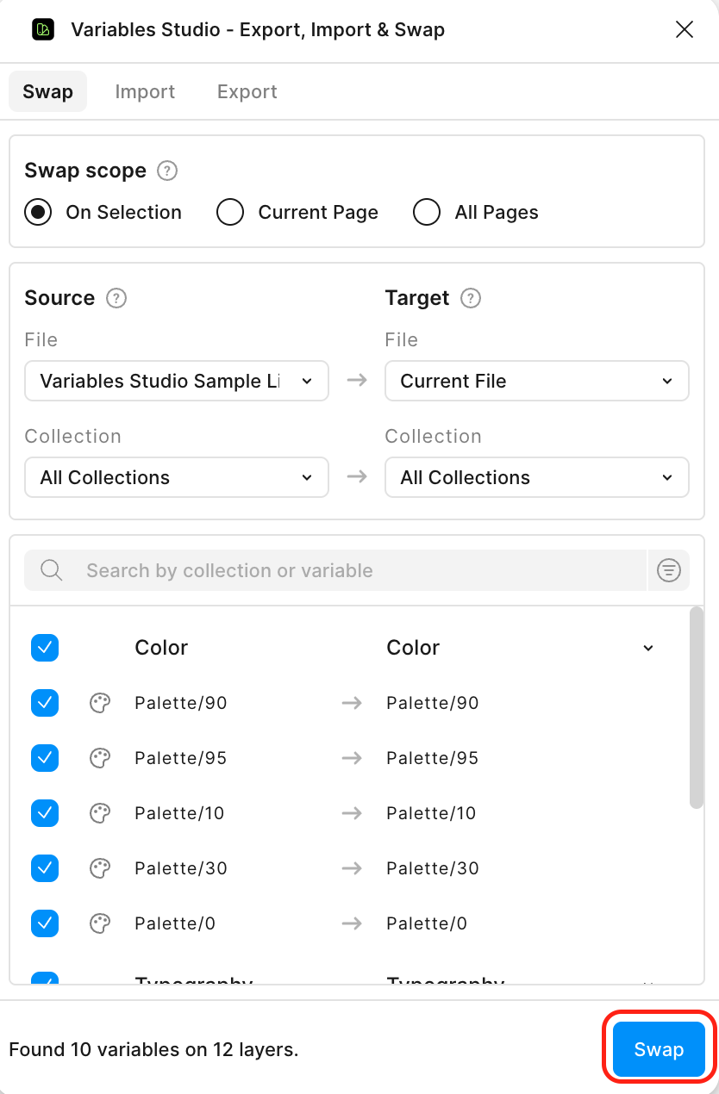Click the variable list vertical scrollbar
The image size is (719, 1094).
(x=697, y=706)
